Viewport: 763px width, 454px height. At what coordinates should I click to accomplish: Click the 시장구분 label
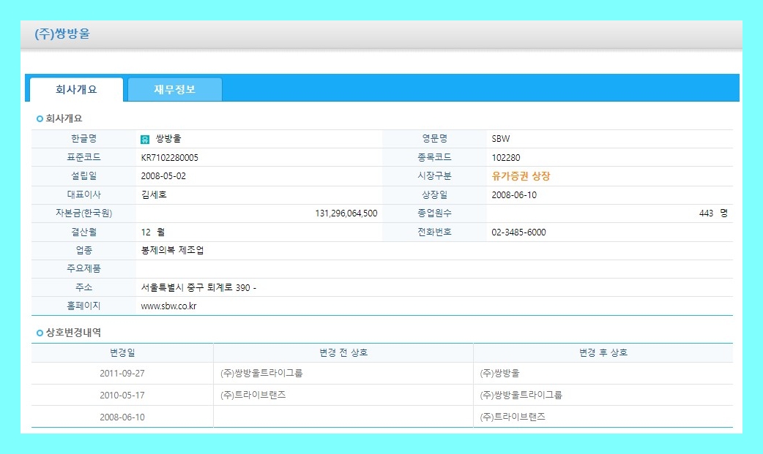[x=434, y=176]
